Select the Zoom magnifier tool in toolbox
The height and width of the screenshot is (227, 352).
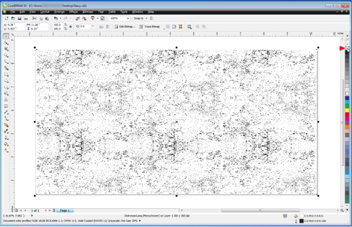[x=6, y=55]
